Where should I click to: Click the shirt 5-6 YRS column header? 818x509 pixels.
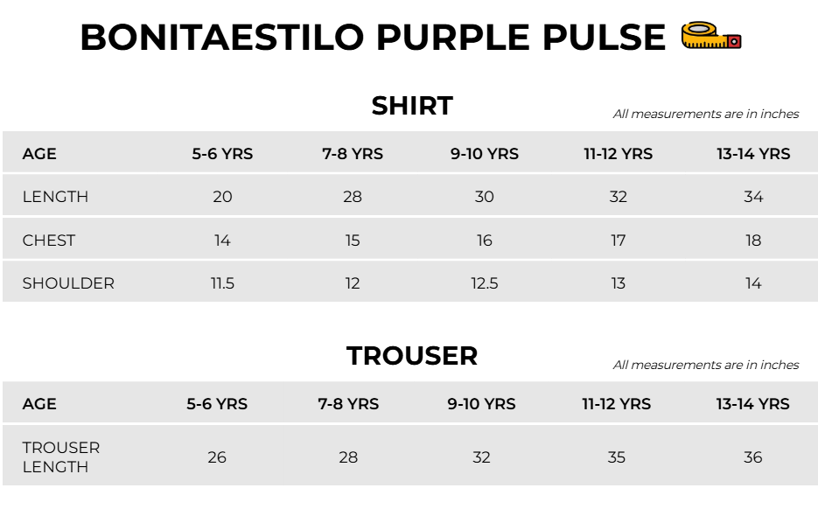(222, 154)
